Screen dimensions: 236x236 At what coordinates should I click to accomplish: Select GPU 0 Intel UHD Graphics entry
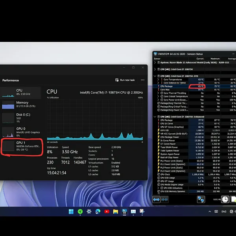(x=21, y=132)
